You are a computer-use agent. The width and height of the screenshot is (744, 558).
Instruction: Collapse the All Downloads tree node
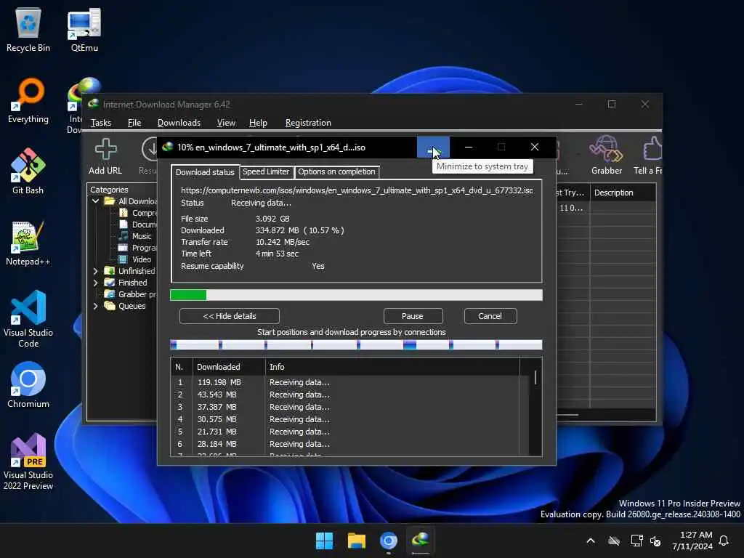click(95, 201)
